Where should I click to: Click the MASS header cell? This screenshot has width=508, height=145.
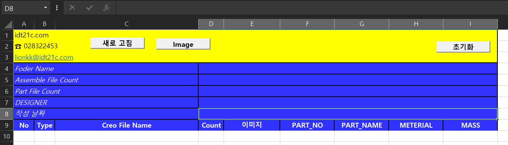coord(470,125)
